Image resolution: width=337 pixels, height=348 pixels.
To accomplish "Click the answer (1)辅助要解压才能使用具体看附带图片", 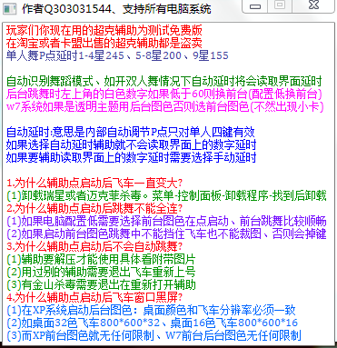I will [101, 260].
